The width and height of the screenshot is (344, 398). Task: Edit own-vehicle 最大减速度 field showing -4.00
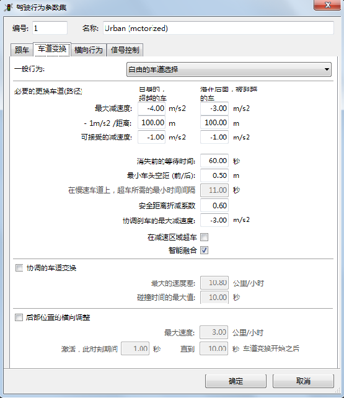coord(151,108)
